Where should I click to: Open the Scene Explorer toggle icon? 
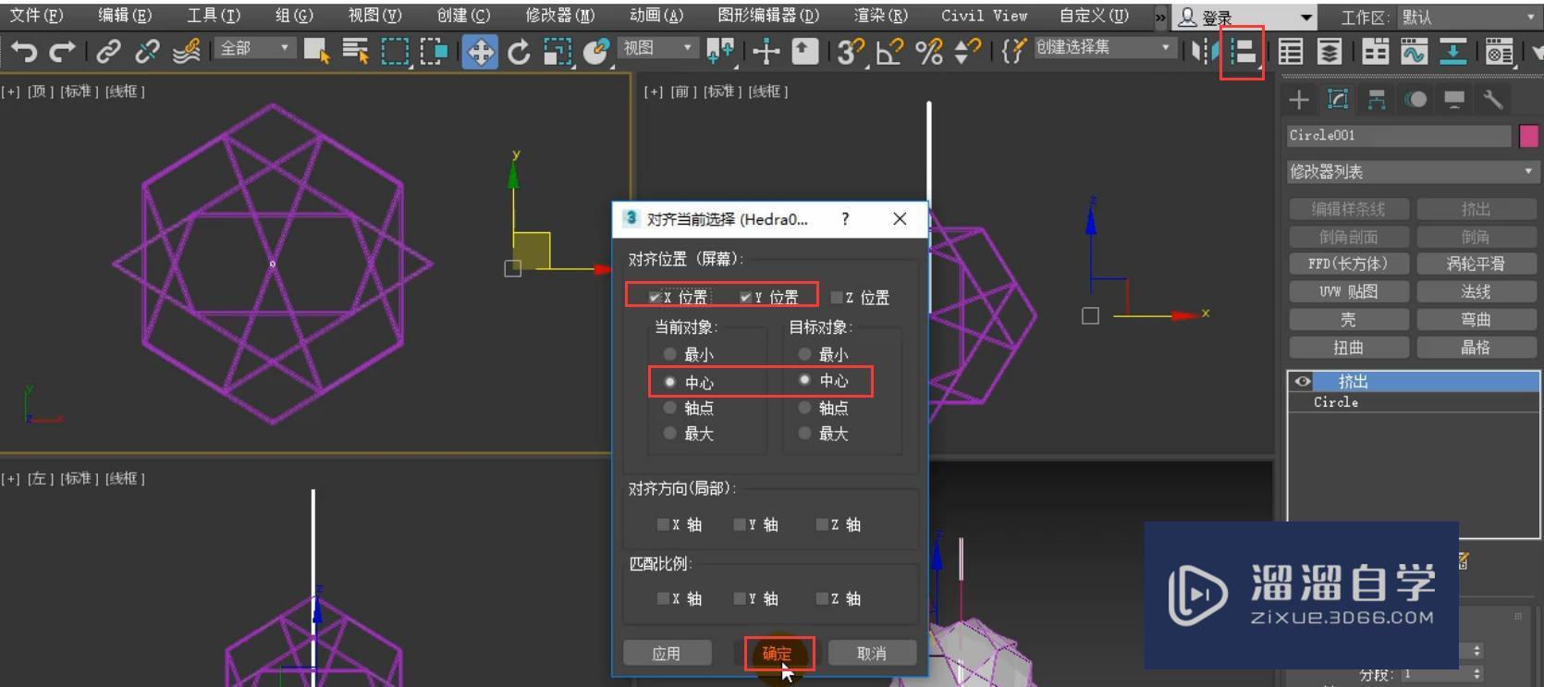pos(1290,51)
